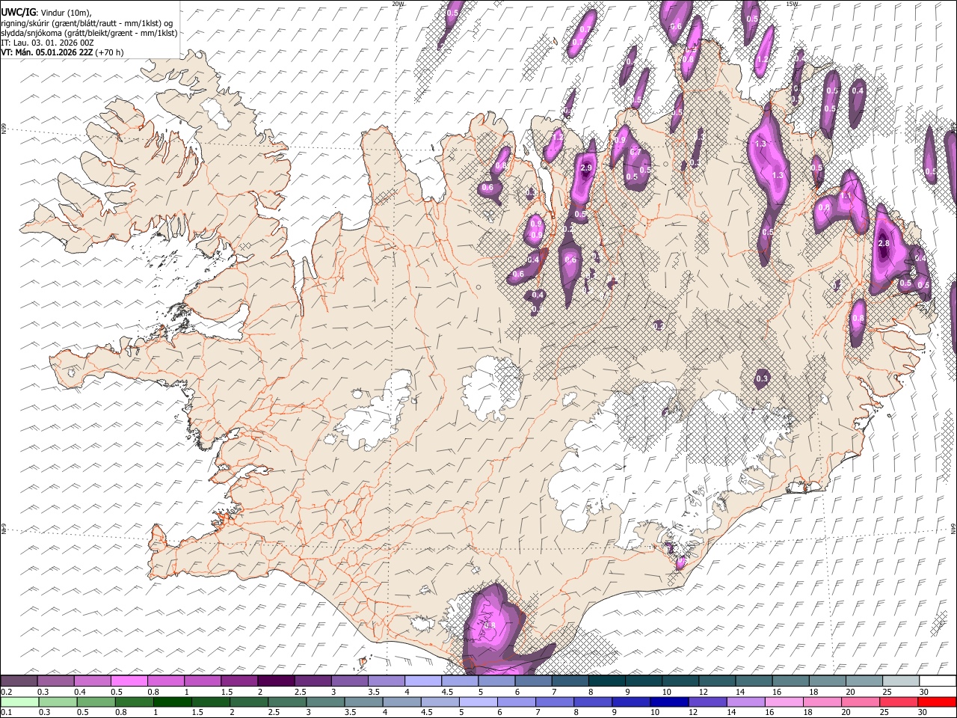Click the 1.1 precipitation value on the map
This screenshot has height=718, width=957.
[x=846, y=195]
